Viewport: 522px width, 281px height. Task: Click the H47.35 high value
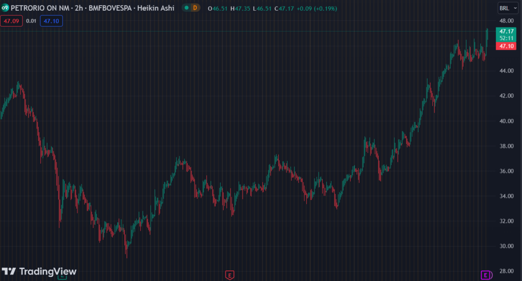point(240,8)
